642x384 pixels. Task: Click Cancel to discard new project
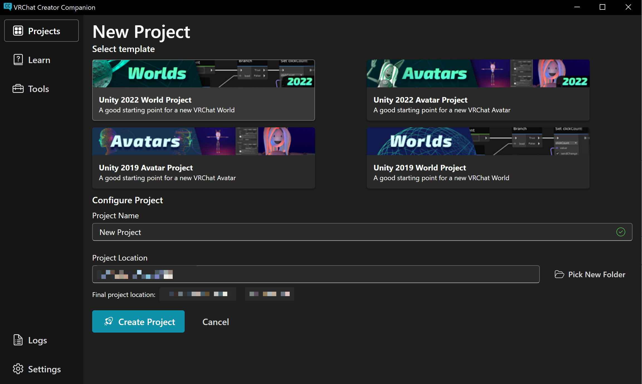tap(215, 322)
